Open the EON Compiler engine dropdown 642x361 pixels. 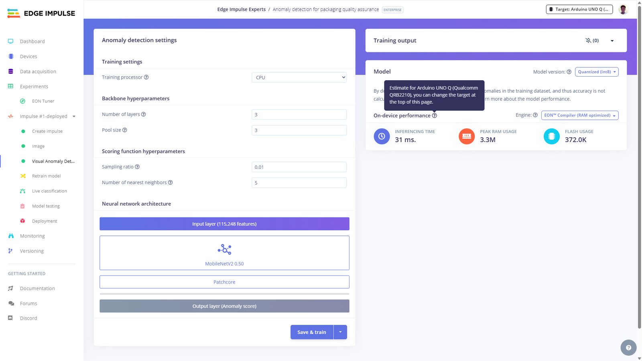[580, 116]
